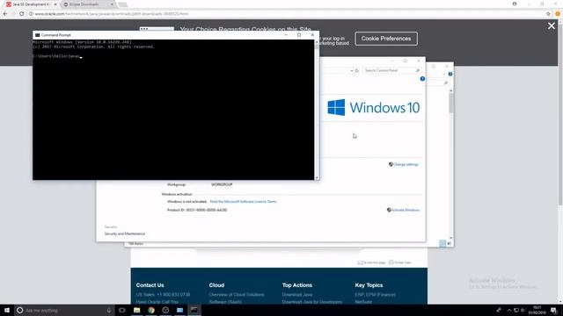Read the Microsoft Software Licence Terms link
Screen dimensions: 563x316
coord(243,202)
